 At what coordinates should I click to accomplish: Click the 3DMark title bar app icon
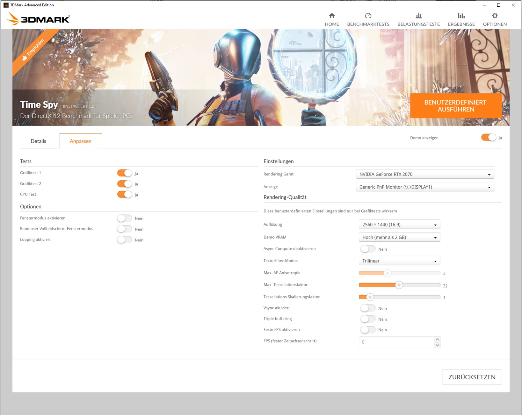click(x=6, y=5)
